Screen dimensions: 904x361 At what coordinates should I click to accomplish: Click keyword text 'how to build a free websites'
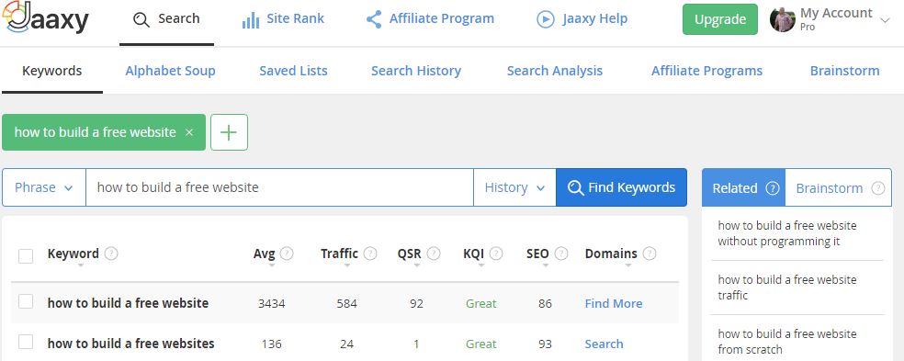[130, 344]
